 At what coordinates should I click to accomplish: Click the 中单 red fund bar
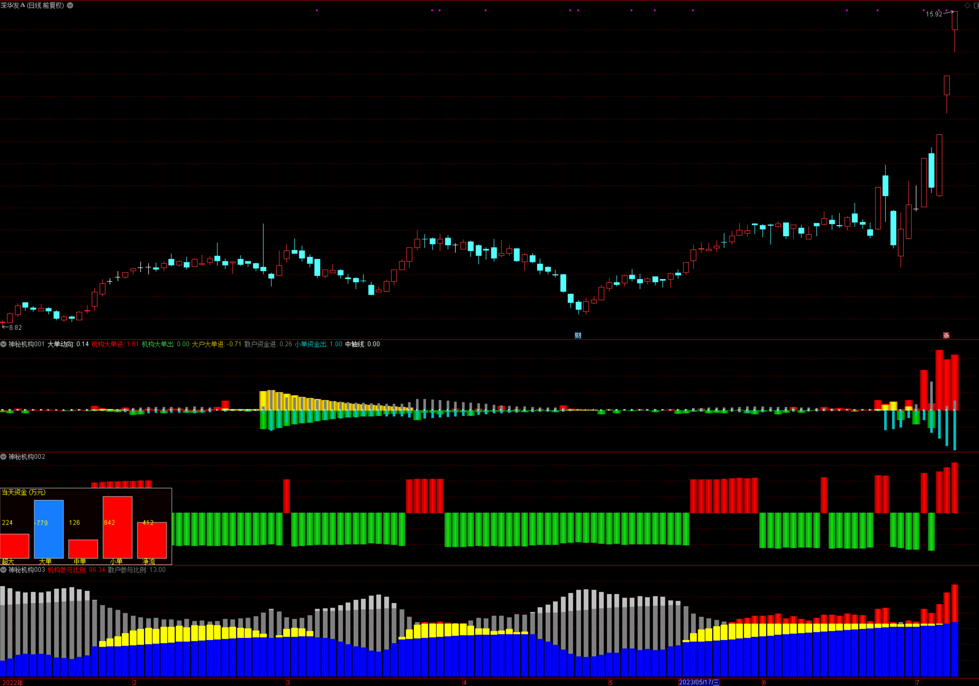83,549
